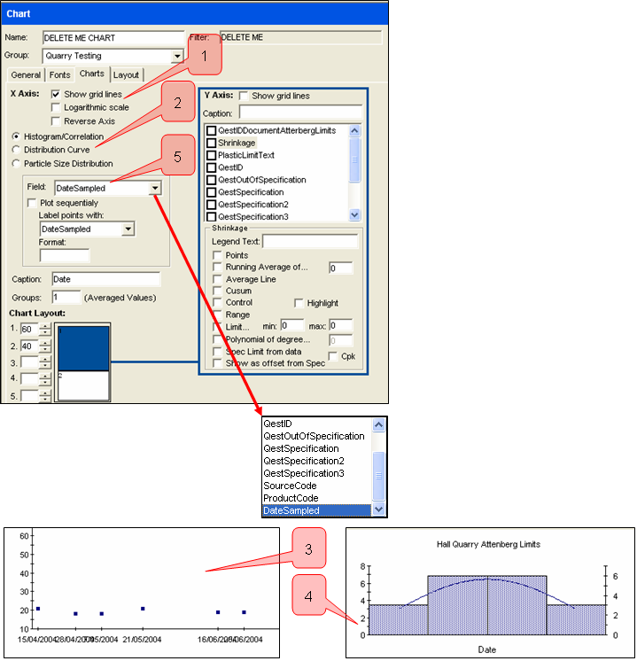This screenshot has height=661, width=637.
Task: Switch to the General tab
Action: (26, 75)
